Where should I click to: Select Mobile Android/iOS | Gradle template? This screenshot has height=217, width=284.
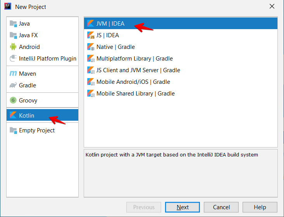133,82
